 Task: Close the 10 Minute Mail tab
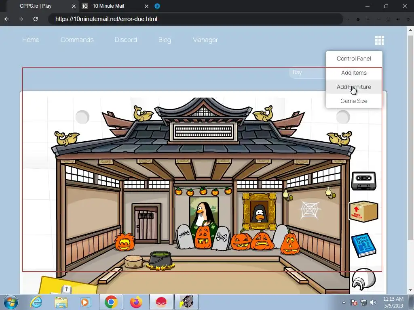point(146,6)
